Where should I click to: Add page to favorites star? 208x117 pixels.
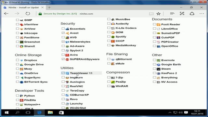[x=158, y=14]
